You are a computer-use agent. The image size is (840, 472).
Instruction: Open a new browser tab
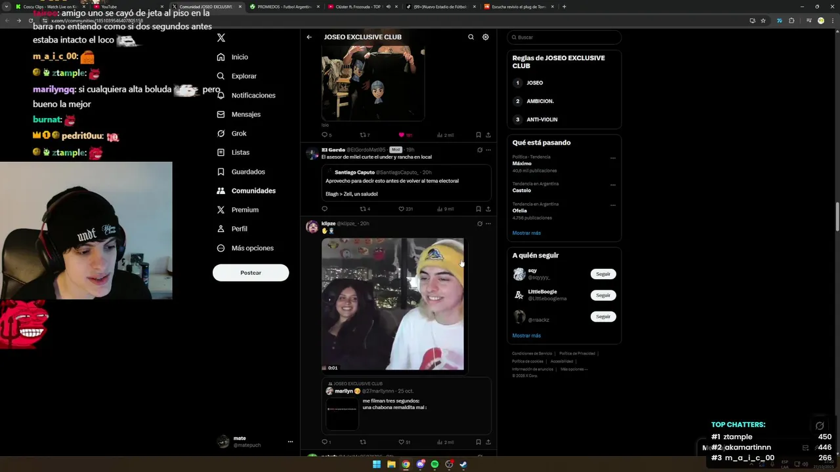click(564, 7)
